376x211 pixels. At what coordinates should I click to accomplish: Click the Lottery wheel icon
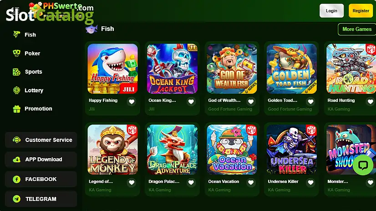(x=16, y=90)
